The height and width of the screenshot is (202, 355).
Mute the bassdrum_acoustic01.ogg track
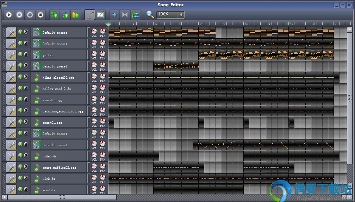[x=20, y=111]
